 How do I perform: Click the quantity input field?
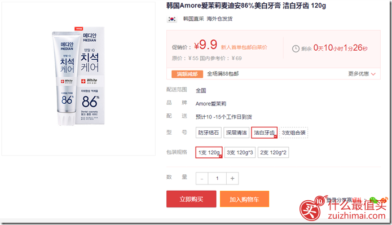pyautogui.click(x=217, y=179)
